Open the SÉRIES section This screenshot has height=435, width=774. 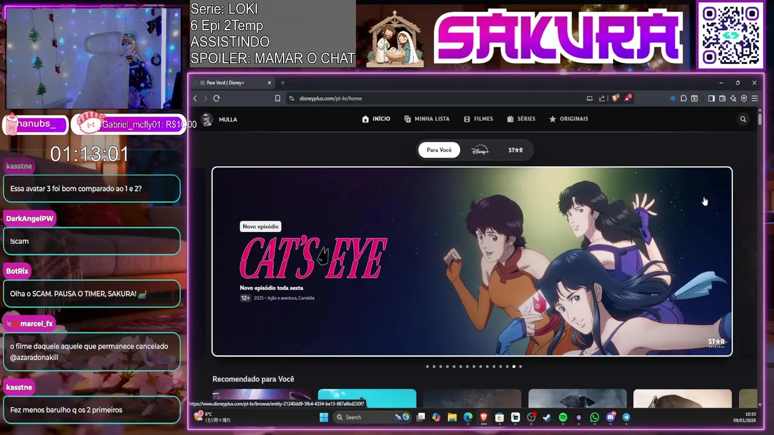521,119
